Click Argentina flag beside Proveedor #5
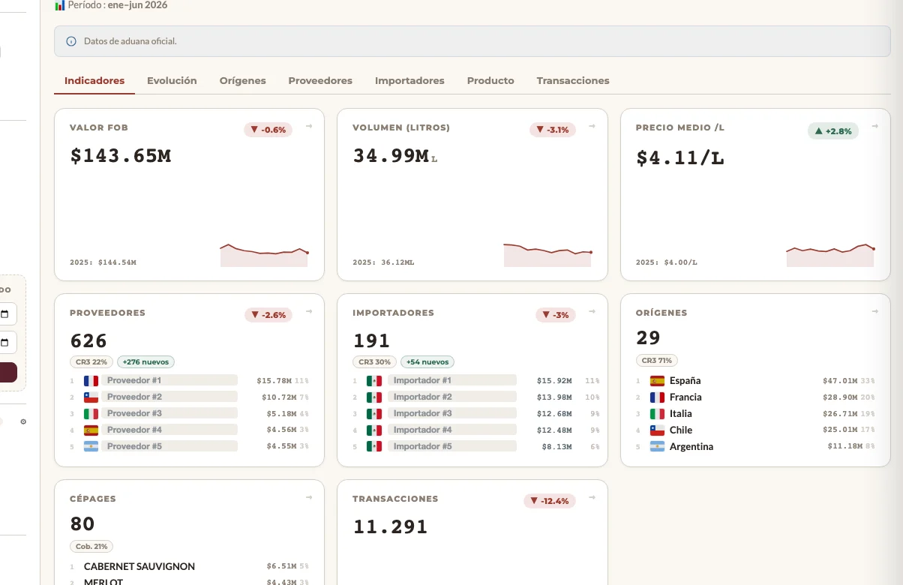903x585 pixels. pyautogui.click(x=91, y=447)
